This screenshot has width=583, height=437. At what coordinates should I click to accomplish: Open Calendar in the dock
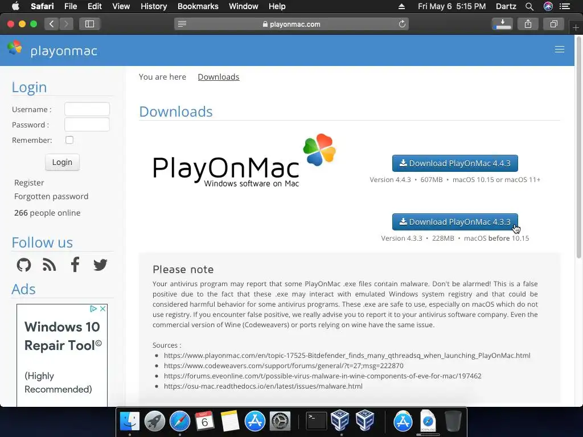(205, 422)
